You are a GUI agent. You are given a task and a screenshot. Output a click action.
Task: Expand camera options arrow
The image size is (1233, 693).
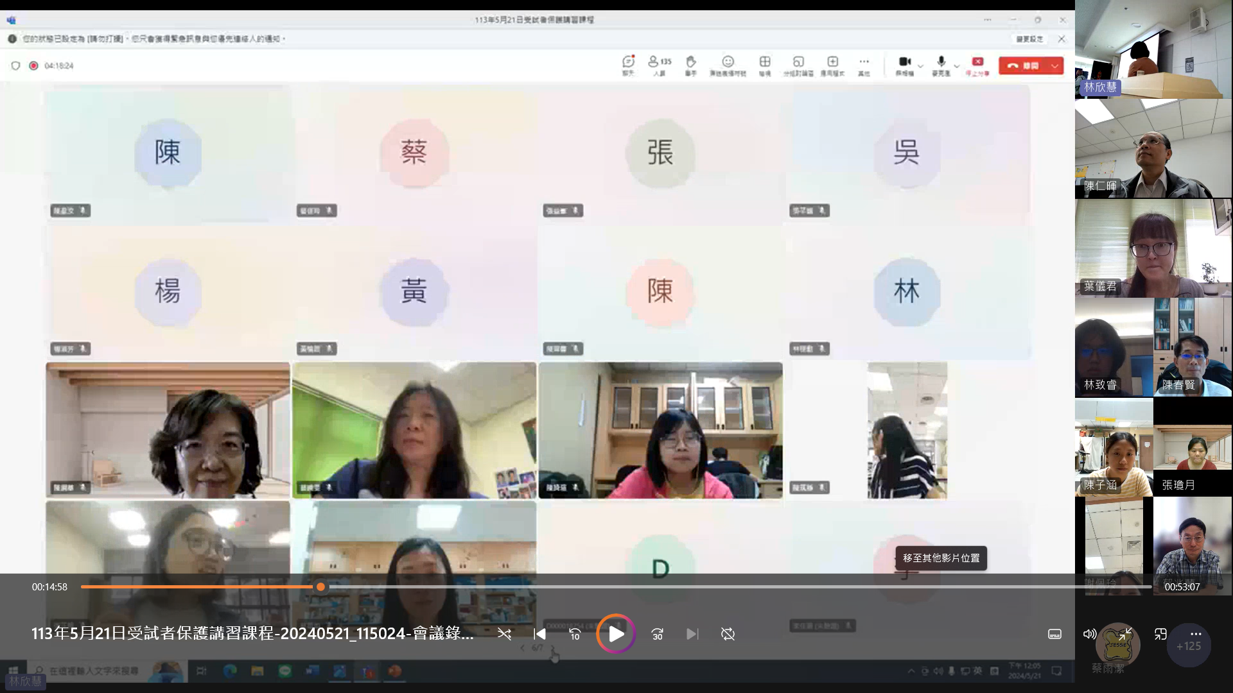pos(920,66)
